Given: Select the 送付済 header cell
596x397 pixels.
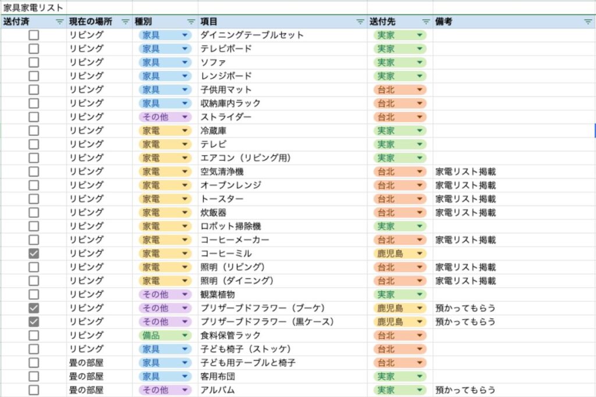Looking at the screenshot, I should click(33, 22).
